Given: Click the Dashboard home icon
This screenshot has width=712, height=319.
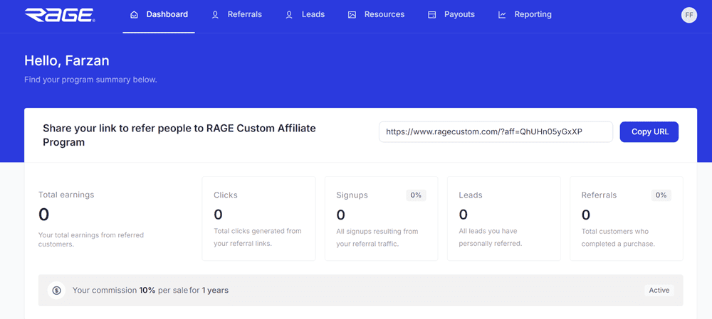Looking at the screenshot, I should (x=134, y=15).
